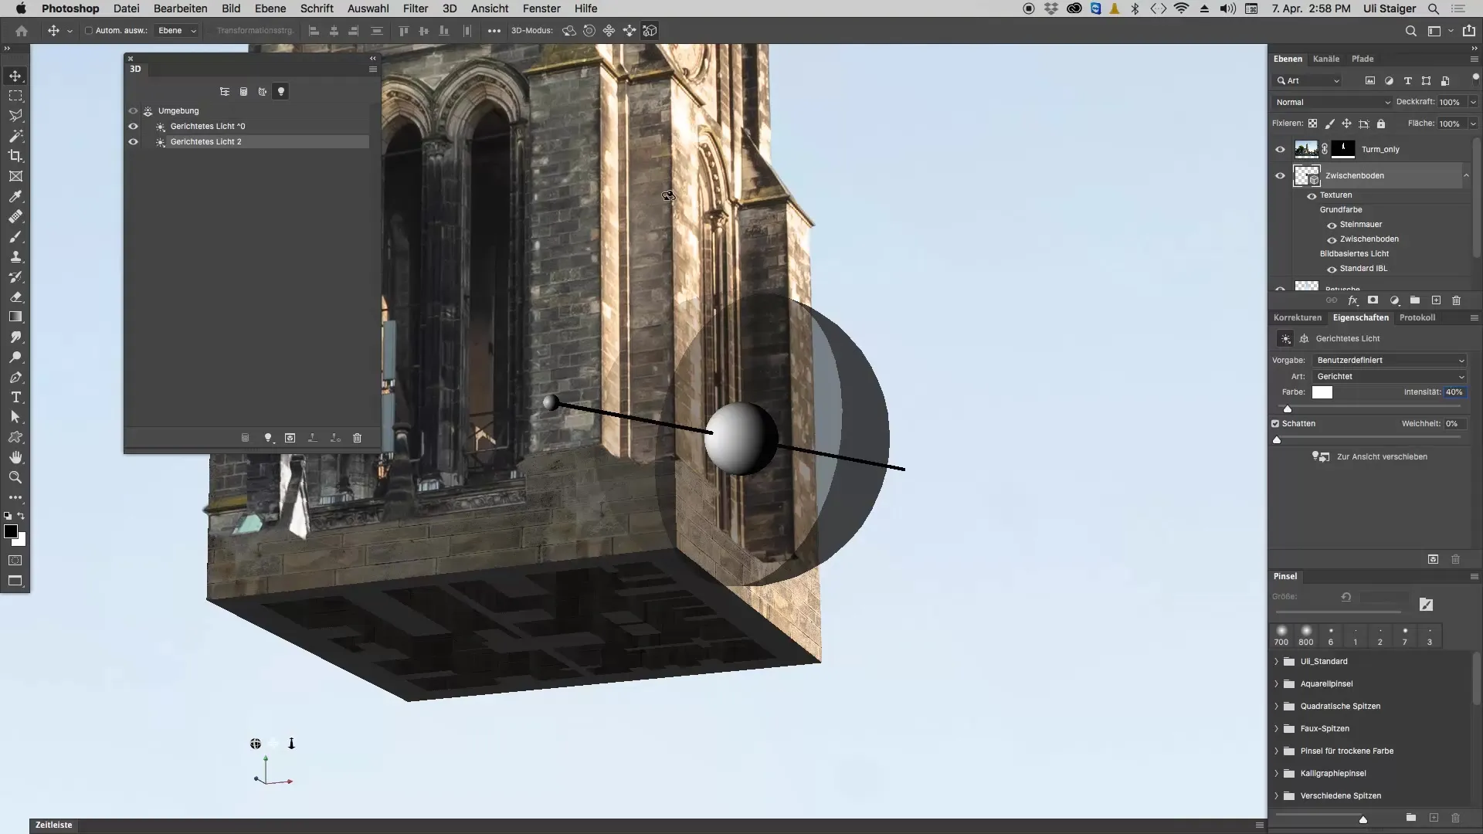Select the 700 brush preset thumbnail

(1281, 635)
